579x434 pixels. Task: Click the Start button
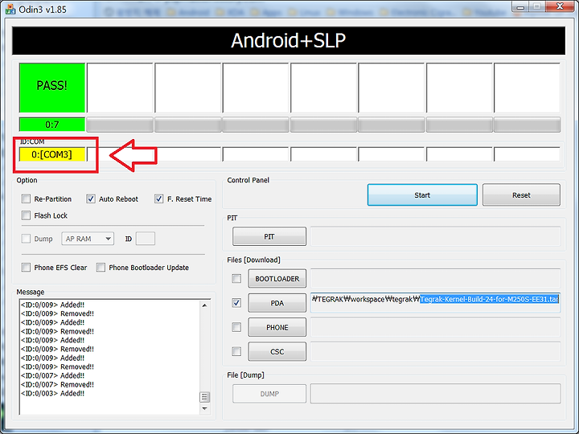[x=422, y=194]
